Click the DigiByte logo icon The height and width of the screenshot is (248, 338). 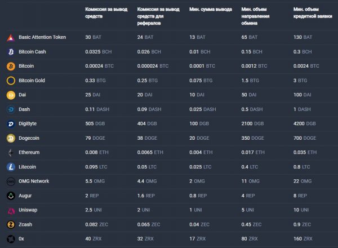pos(10,123)
